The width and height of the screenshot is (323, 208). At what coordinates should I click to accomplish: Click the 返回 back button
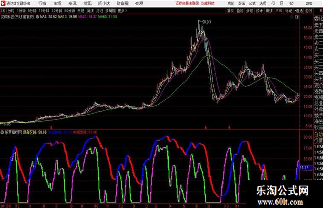point(308,11)
